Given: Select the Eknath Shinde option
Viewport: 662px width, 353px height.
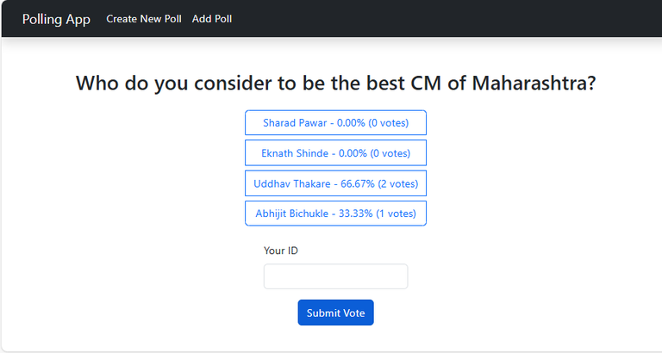Looking at the screenshot, I should point(335,153).
